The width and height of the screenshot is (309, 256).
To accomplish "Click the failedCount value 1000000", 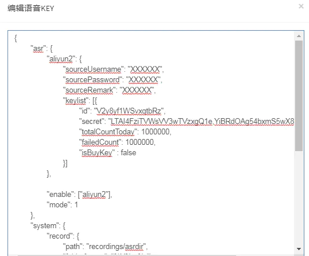I will tap(140, 142).
